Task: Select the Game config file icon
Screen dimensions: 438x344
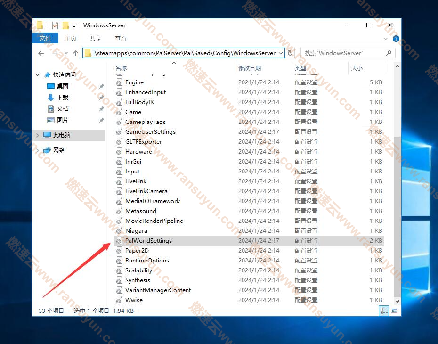Action: [119, 112]
